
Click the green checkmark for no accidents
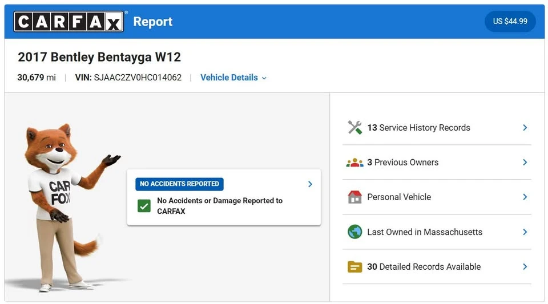[144, 206]
